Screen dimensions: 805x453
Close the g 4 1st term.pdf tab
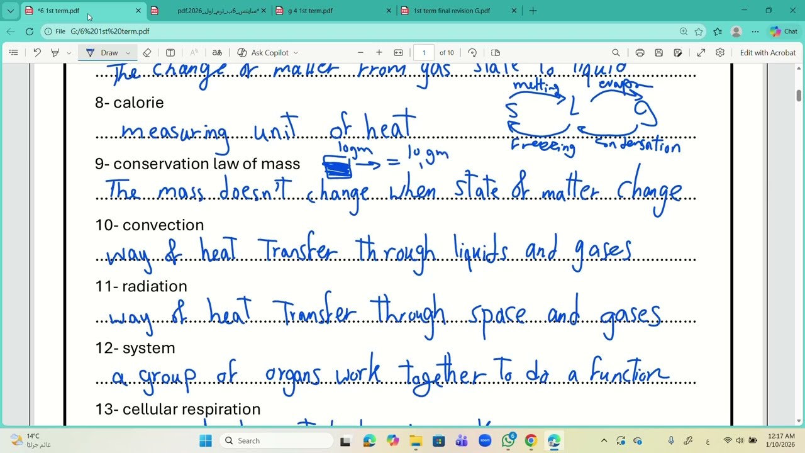[x=389, y=11]
